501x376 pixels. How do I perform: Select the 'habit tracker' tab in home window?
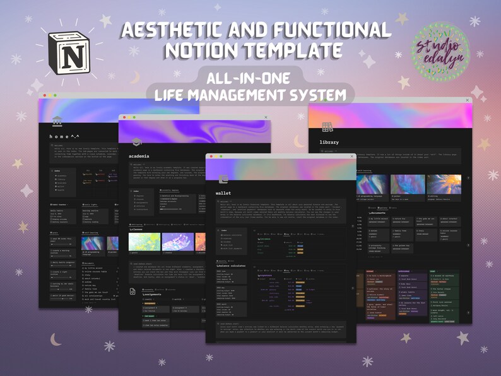(59, 204)
